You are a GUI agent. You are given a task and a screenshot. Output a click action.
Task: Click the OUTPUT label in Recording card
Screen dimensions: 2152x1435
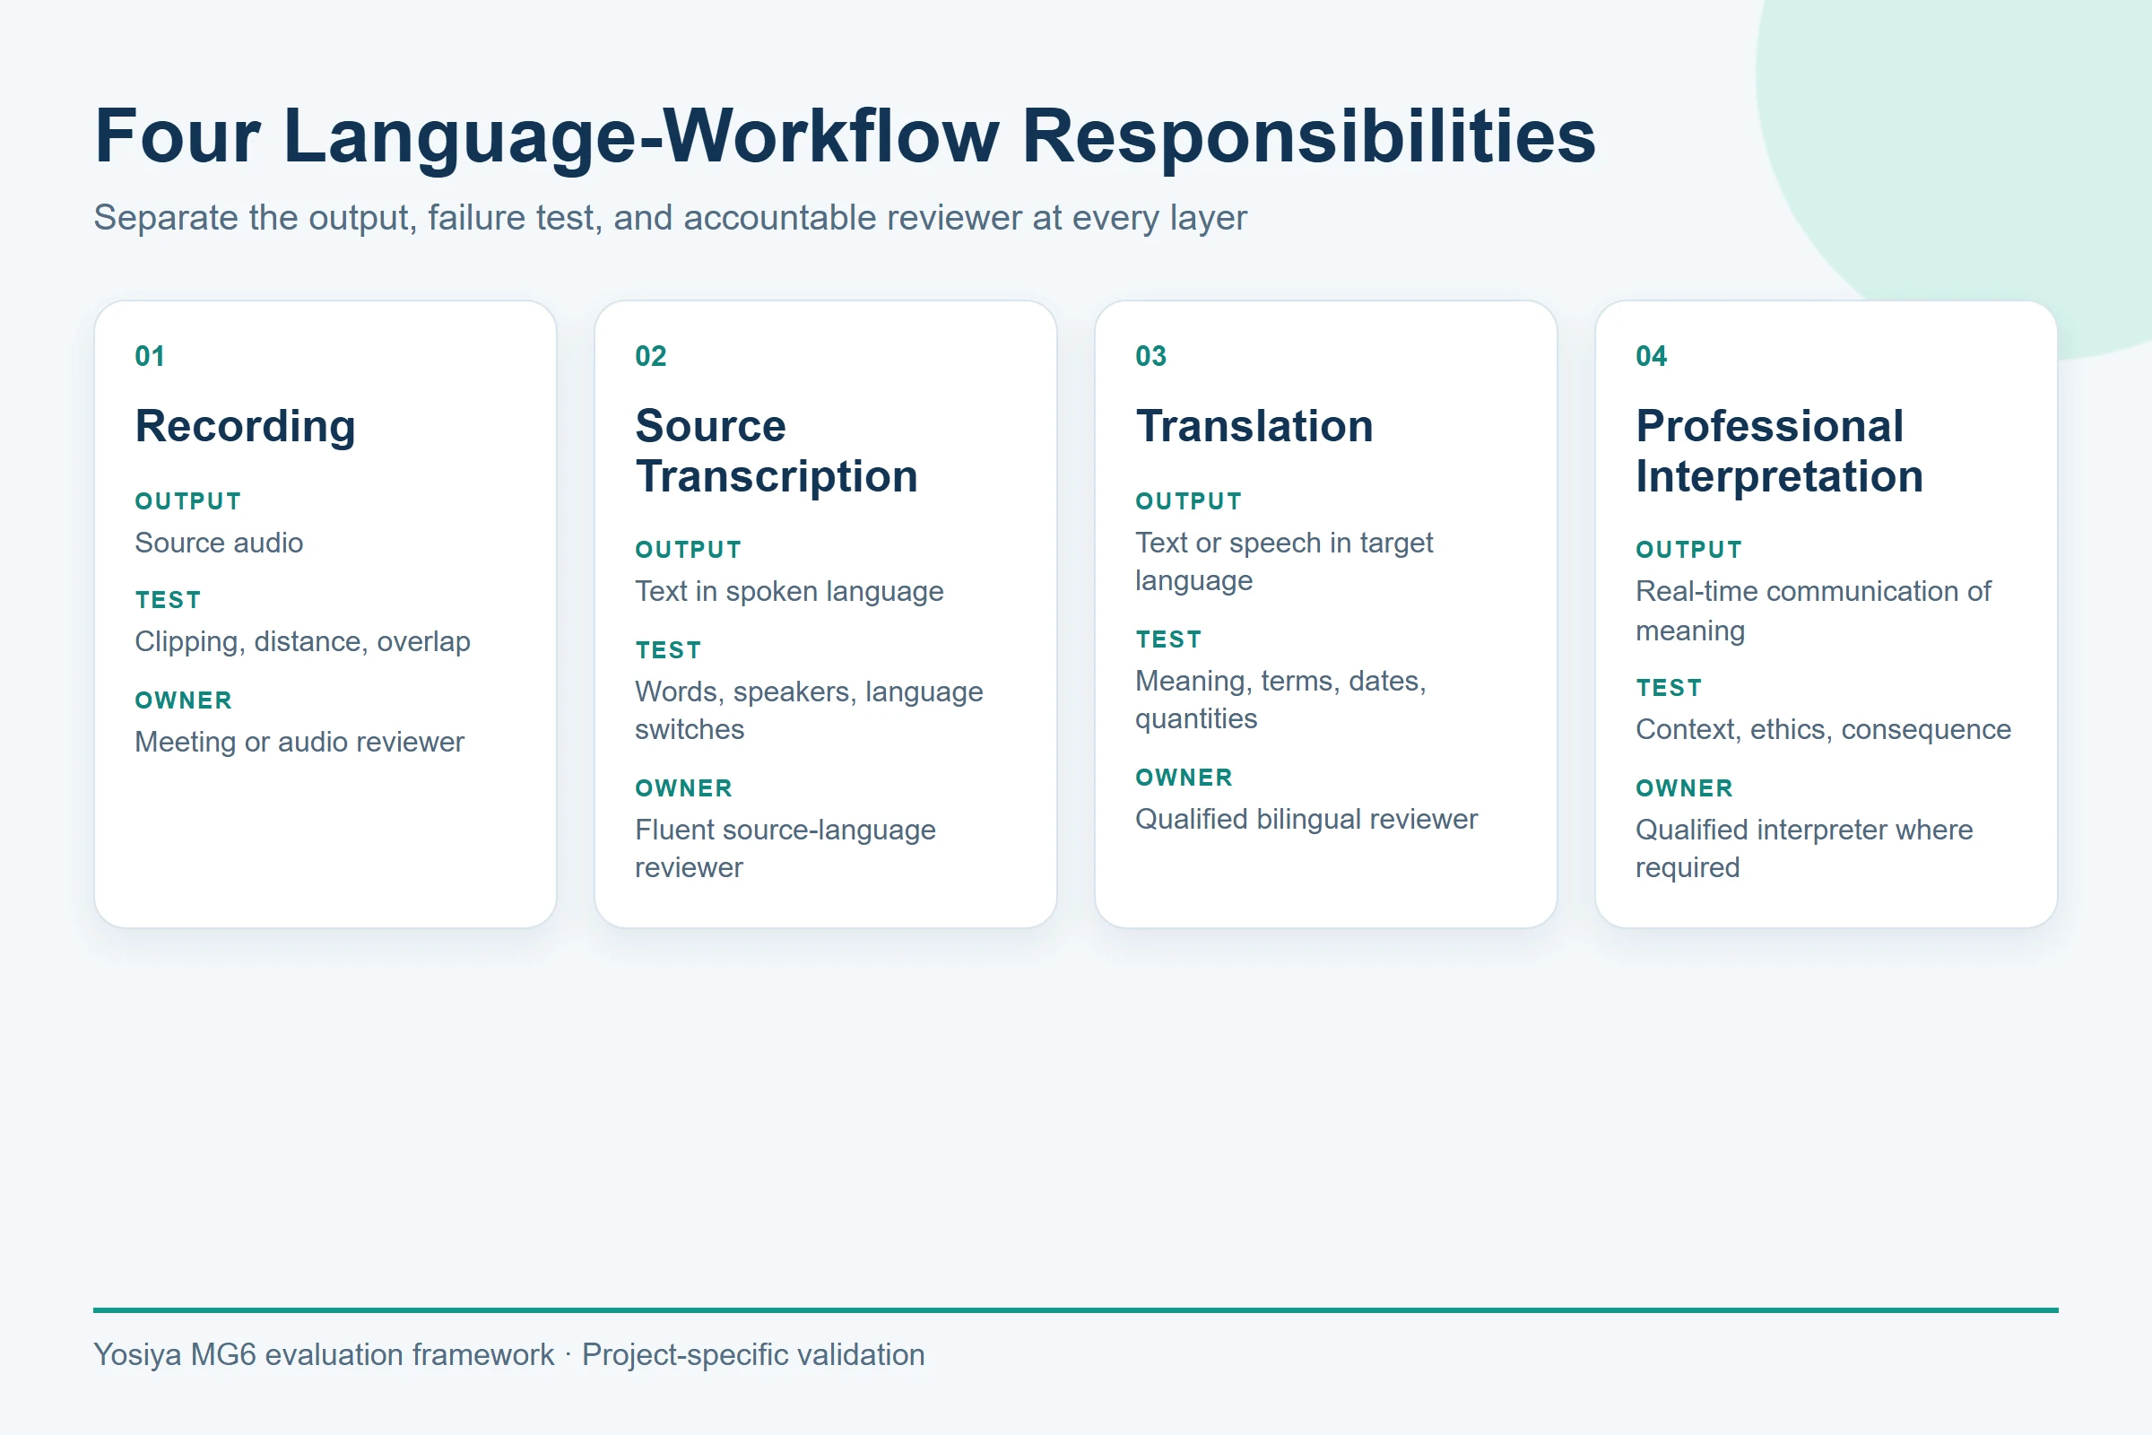click(x=188, y=501)
